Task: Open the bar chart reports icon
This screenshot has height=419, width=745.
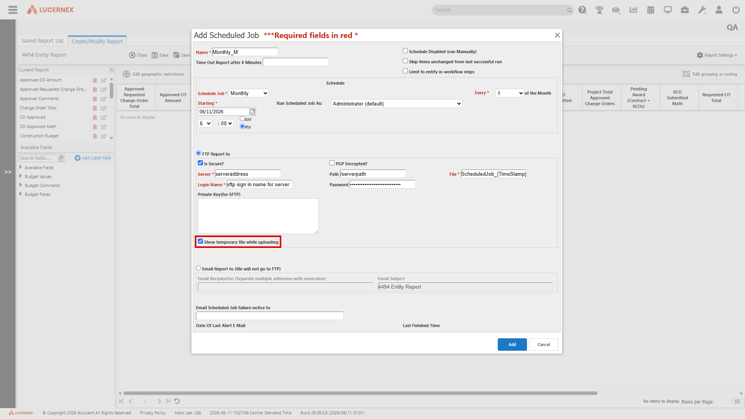Action: (633, 10)
